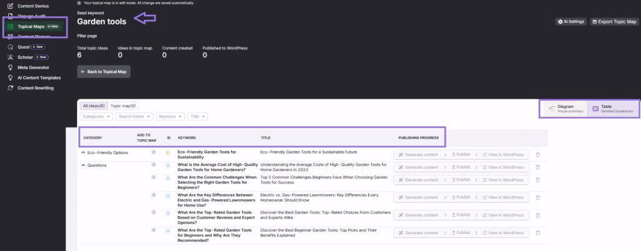Open Meta Generator in the sidebar
Screen dimensions: 641x251
(34, 67)
